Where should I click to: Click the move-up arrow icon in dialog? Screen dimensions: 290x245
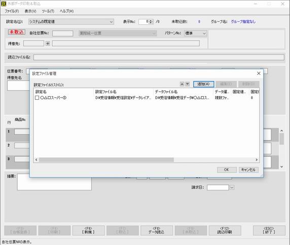point(182,84)
